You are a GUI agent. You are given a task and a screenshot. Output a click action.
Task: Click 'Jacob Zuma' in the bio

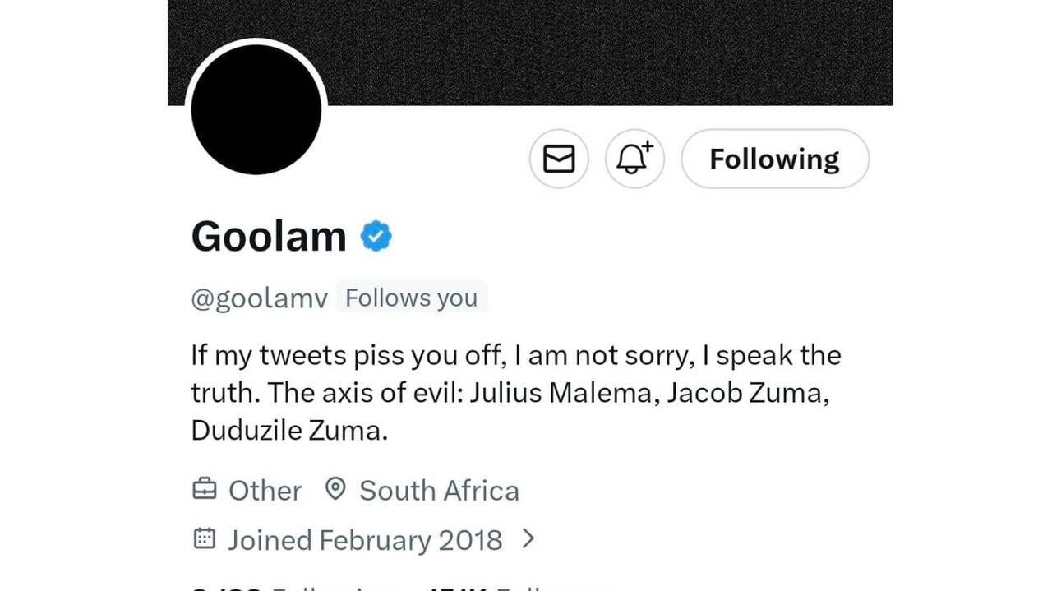[746, 393]
